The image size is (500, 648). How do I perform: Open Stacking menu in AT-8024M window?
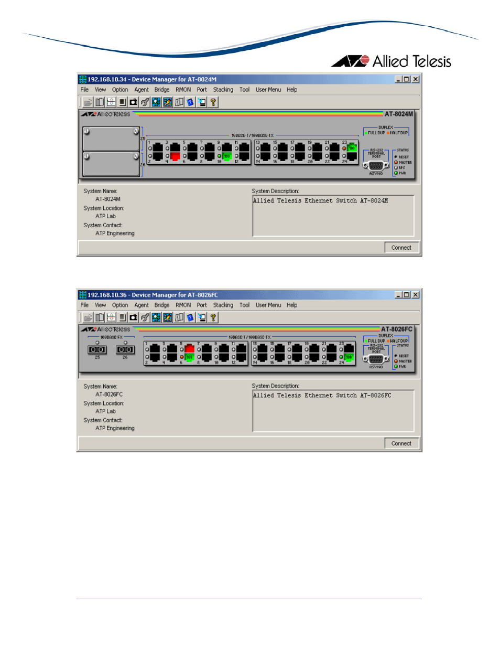coord(223,90)
